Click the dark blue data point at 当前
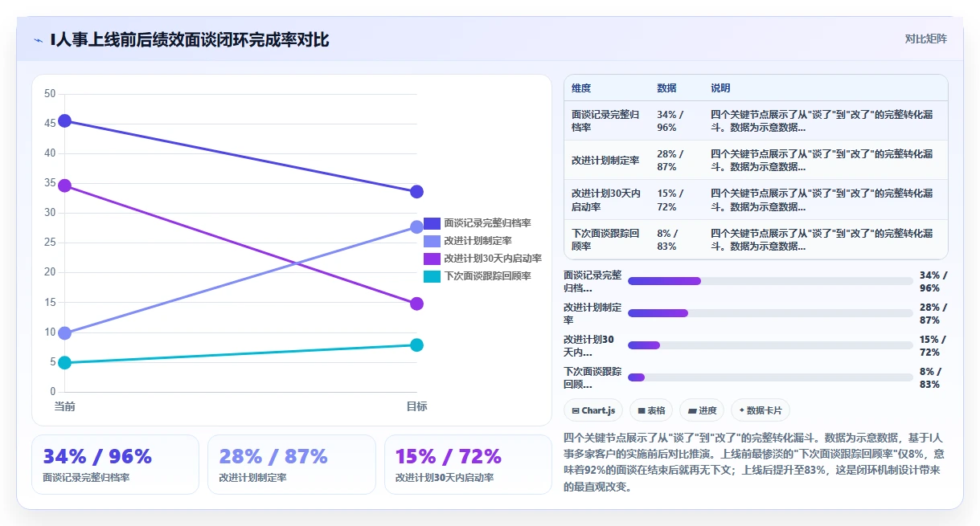980x526 pixels. [x=65, y=121]
